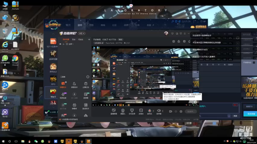Screen dimensions: 257x144
Task: Switch to the 商城 platform tab
Action: [x=103, y=25]
